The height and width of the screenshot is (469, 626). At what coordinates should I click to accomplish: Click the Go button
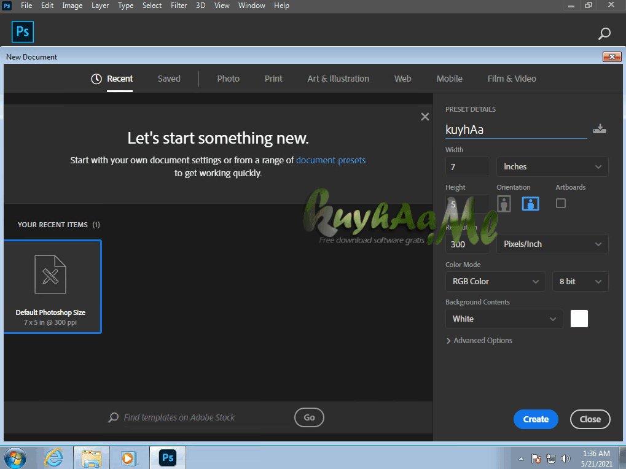(x=309, y=417)
